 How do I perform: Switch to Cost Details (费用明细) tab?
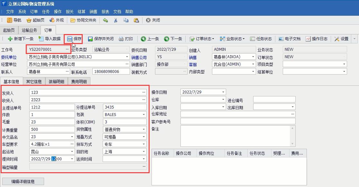point(79,82)
